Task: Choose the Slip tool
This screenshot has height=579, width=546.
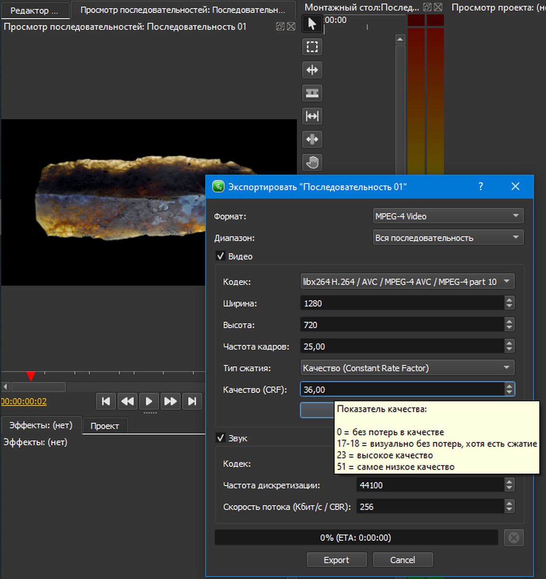Action: tap(312, 116)
